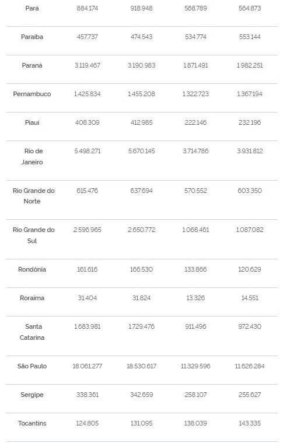The image size is (283, 443).
Task: Select Rondônia value 133.866
Action: [x=195, y=269]
